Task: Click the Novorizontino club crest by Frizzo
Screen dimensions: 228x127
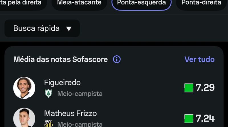Action: pos(48,124)
